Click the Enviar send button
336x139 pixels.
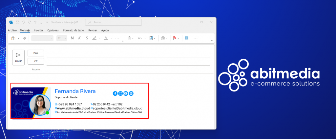[x=18, y=57]
